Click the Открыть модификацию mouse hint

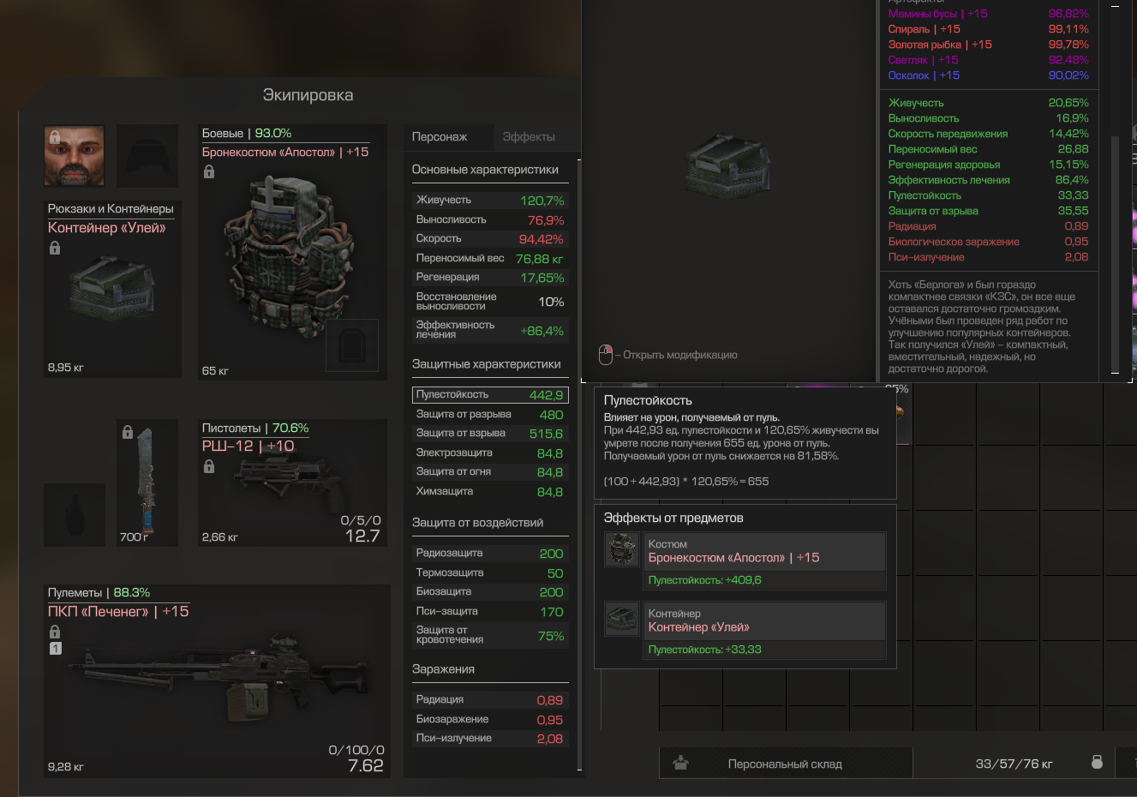pyautogui.click(x=667, y=355)
